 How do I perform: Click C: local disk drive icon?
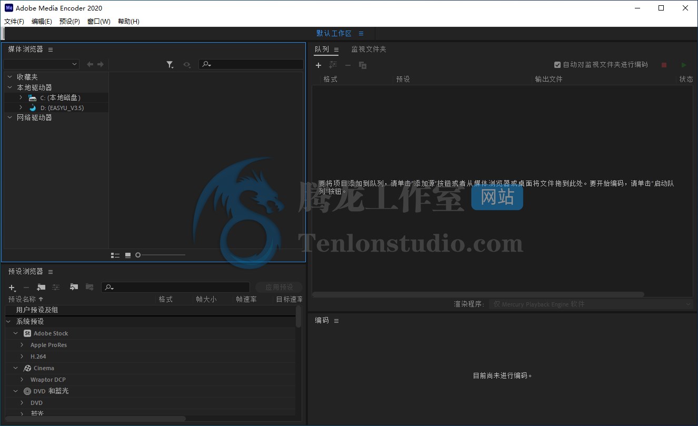point(33,97)
